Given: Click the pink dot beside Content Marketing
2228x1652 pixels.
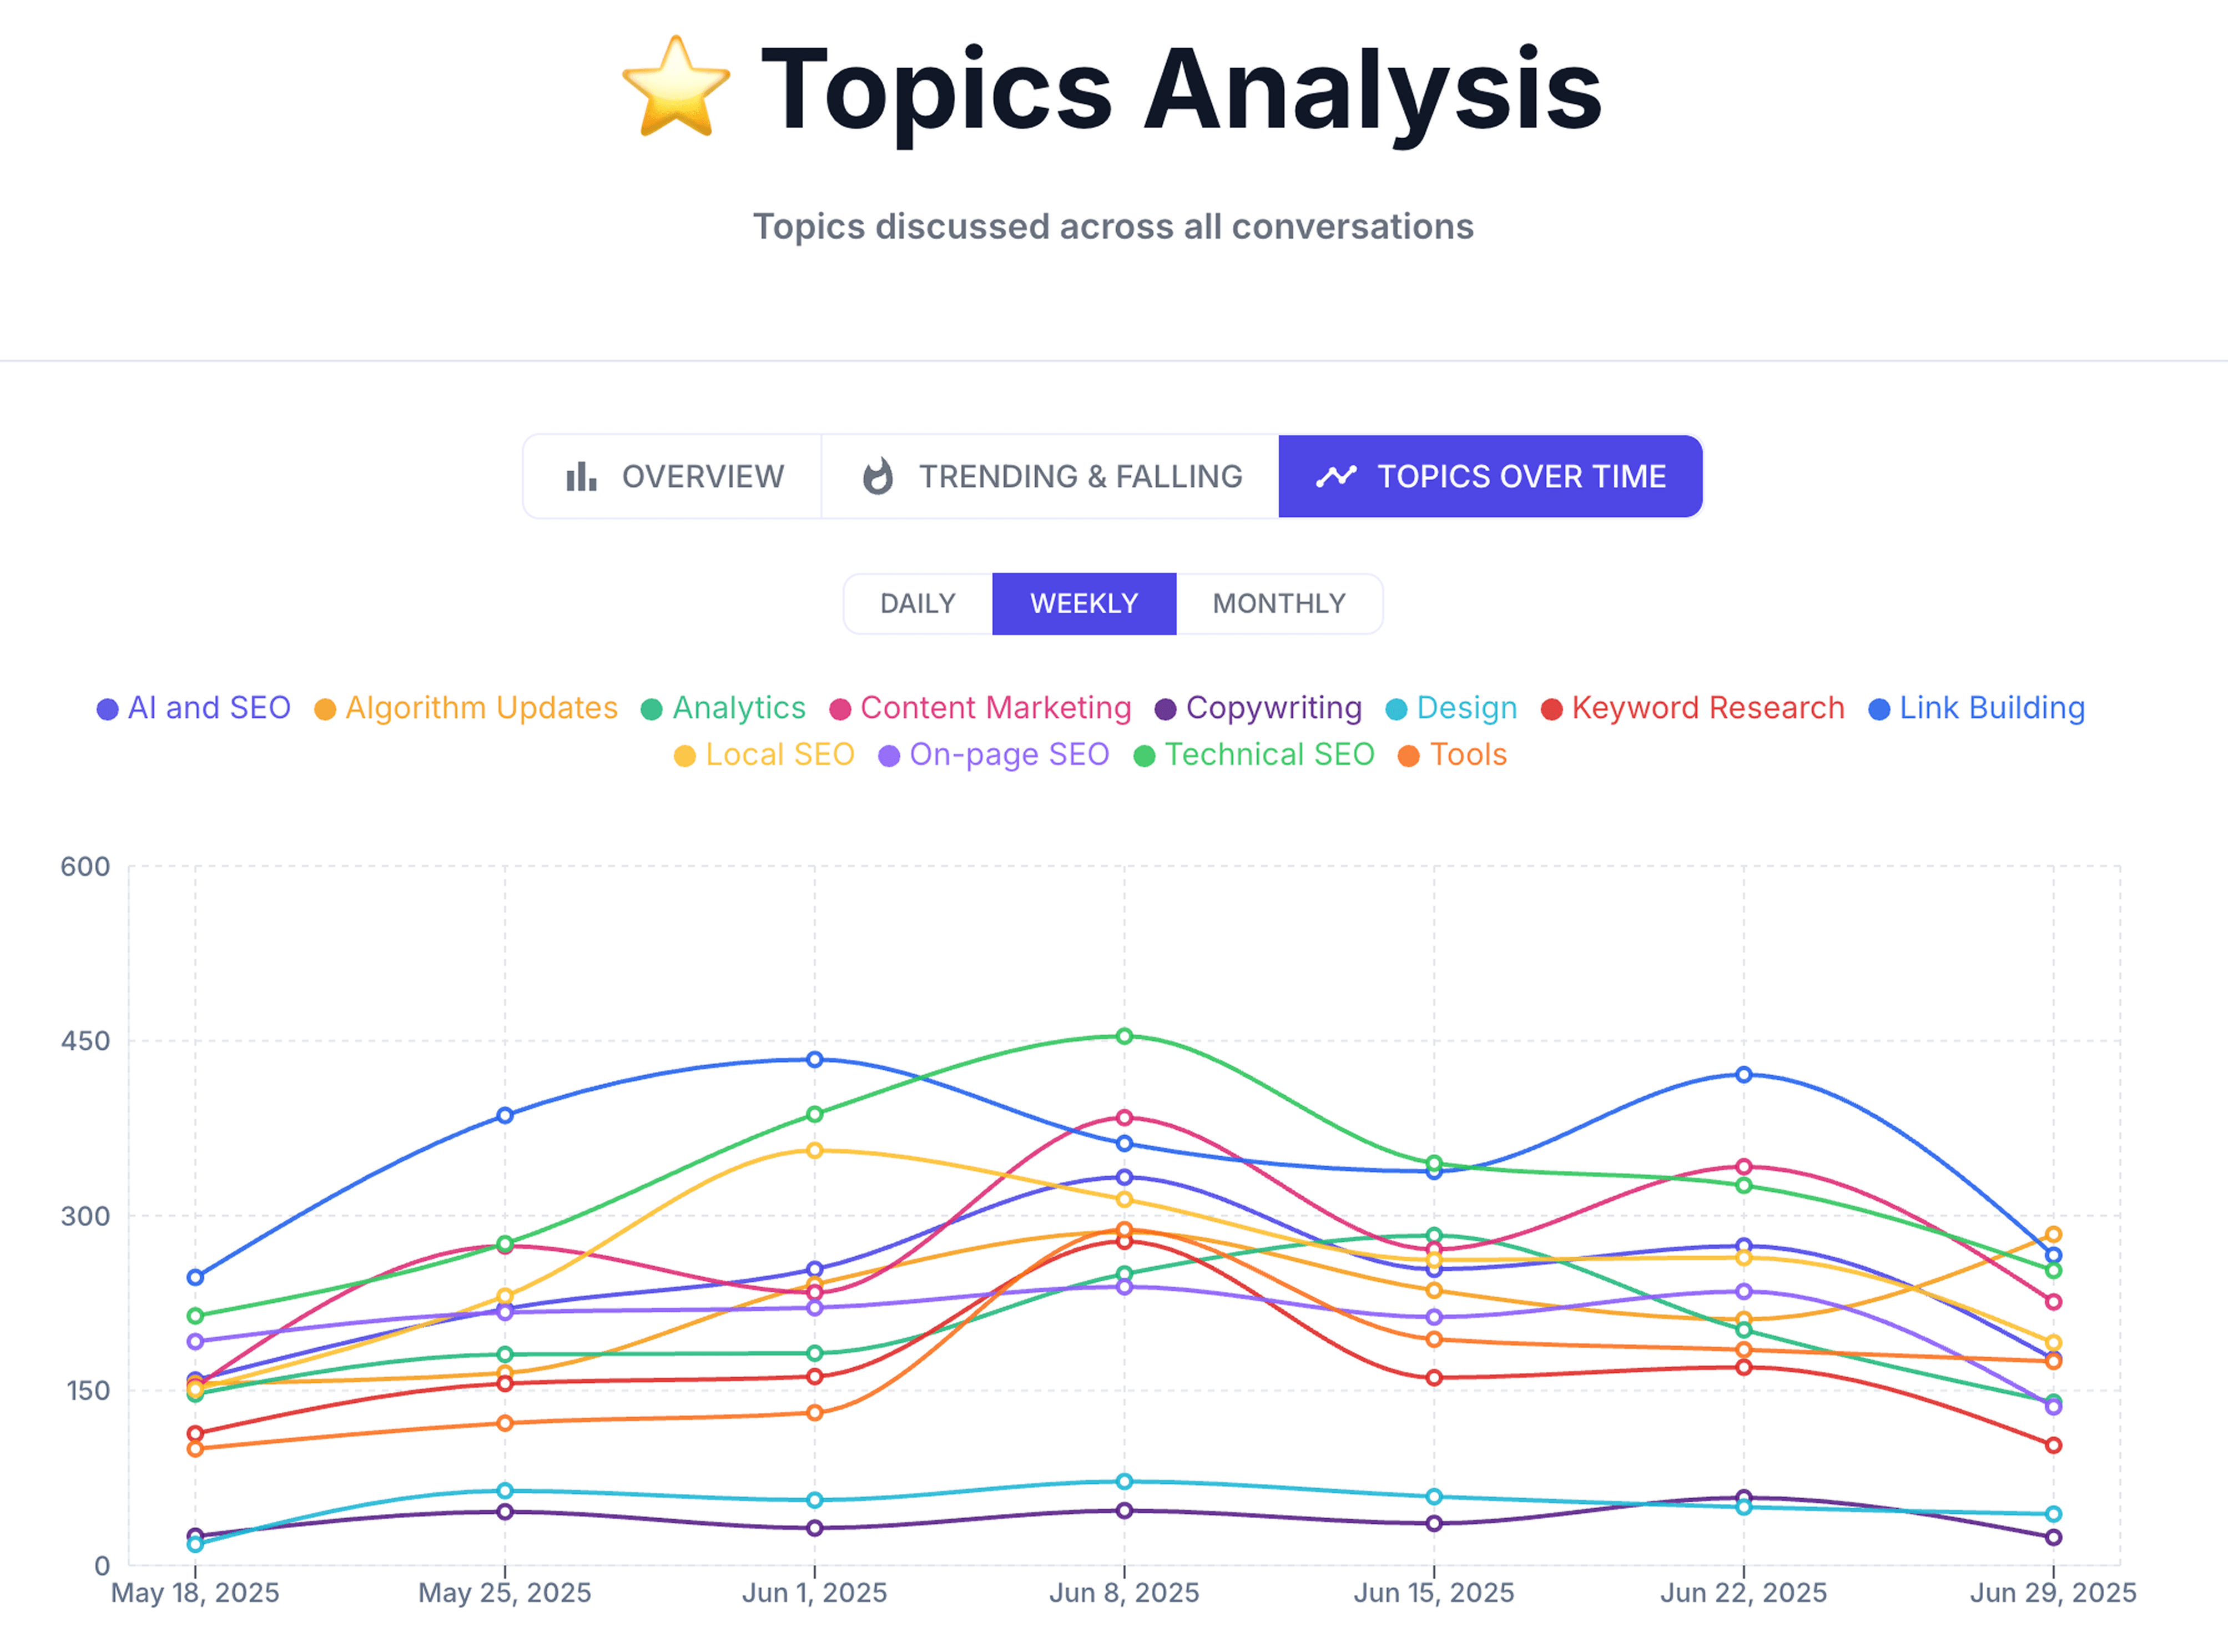Looking at the screenshot, I should (x=840, y=708).
